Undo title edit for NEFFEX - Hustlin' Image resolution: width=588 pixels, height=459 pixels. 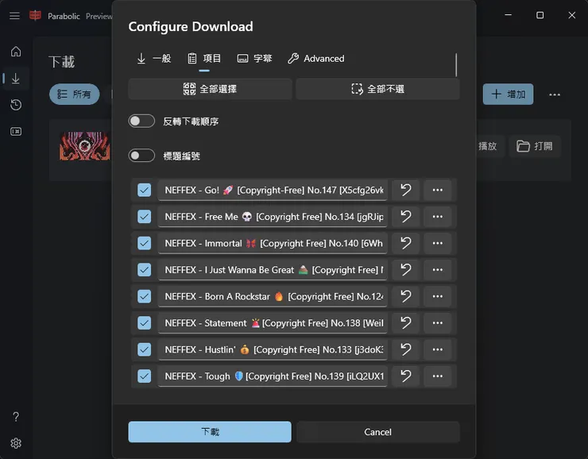coord(406,349)
